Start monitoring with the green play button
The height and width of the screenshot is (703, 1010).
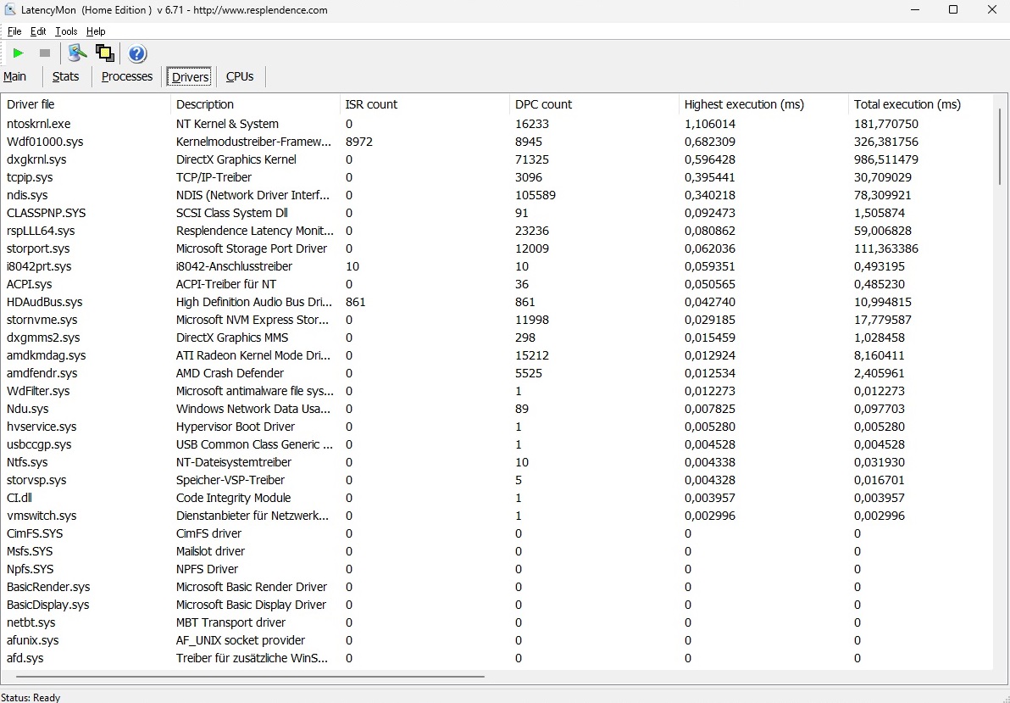tap(18, 53)
